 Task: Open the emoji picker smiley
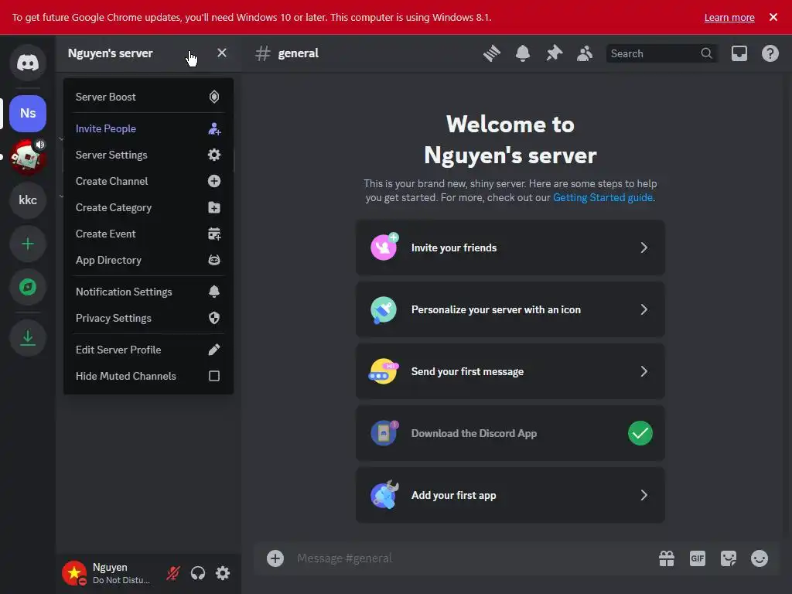coord(760,558)
